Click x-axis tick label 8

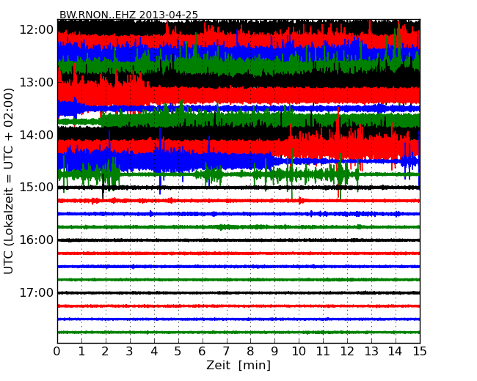(x=250, y=352)
